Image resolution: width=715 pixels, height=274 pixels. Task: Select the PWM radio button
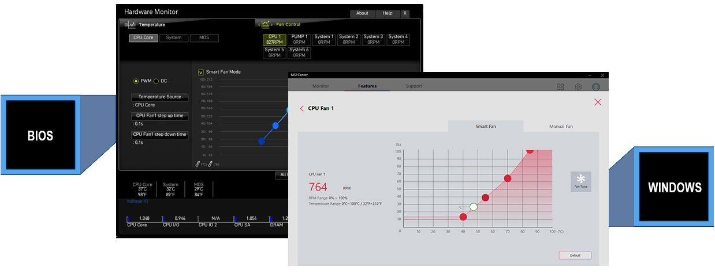coord(136,81)
